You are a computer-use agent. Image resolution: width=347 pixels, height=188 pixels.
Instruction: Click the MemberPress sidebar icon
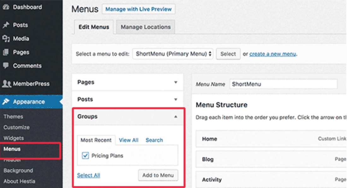pyautogui.click(x=6, y=84)
